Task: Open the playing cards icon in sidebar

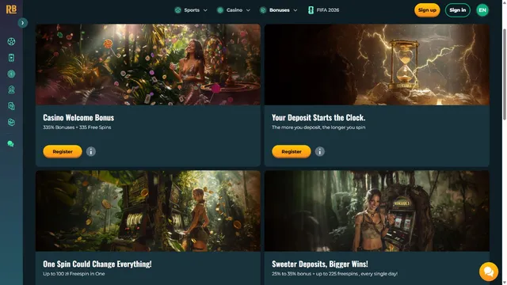Action: coord(11,106)
